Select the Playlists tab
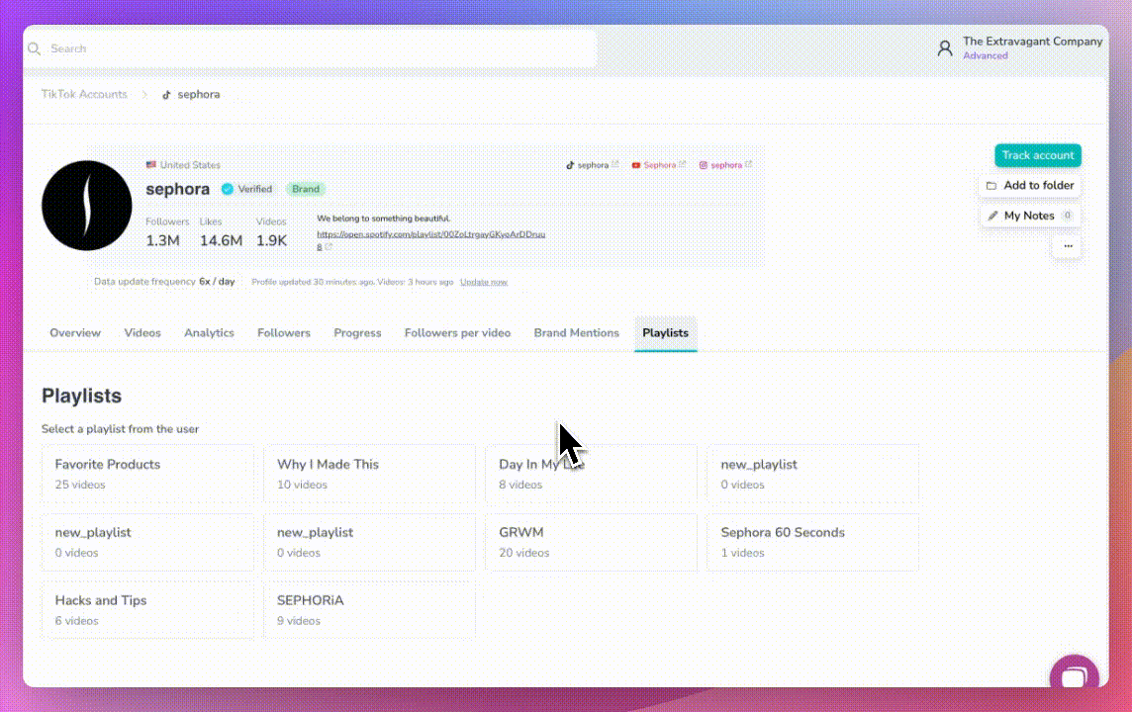The height and width of the screenshot is (712, 1132). tap(665, 333)
